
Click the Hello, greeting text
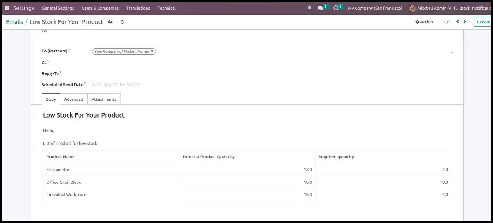point(49,131)
